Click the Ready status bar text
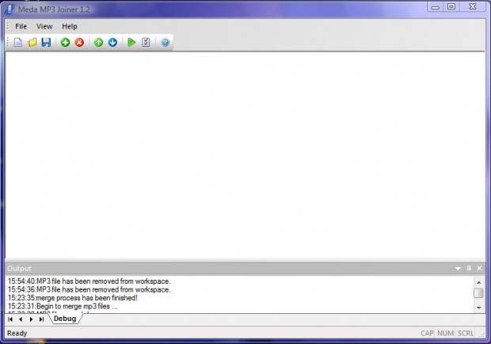Viewport: 491px width, 344px height. pyautogui.click(x=17, y=333)
